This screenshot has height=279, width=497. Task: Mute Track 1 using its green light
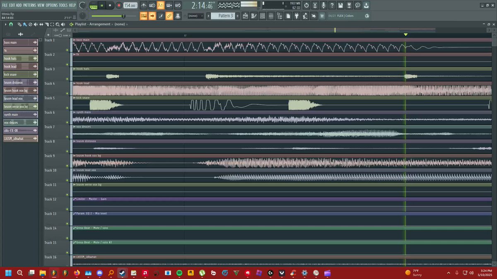(x=67, y=50)
